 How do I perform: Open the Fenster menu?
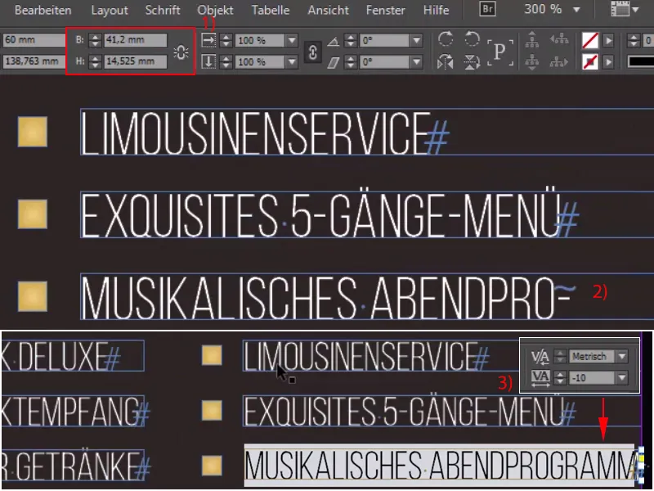pyautogui.click(x=385, y=10)
